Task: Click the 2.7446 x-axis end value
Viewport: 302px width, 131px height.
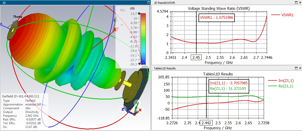Action: (x=266, y=58)
